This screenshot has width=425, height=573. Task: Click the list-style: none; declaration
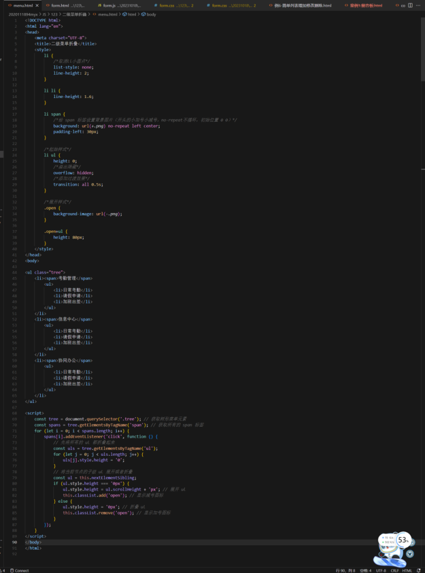point(74,67)
